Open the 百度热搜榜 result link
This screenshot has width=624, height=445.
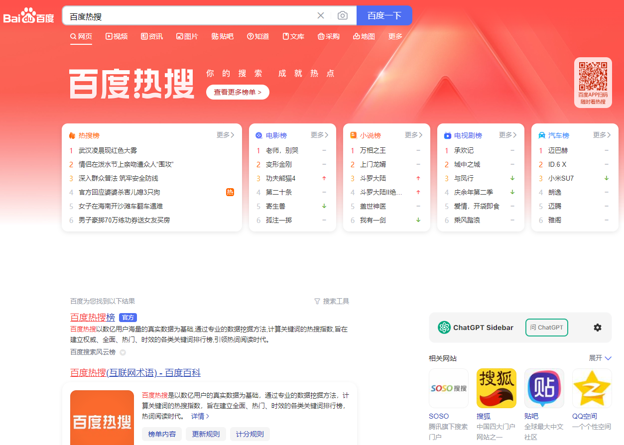(93, 318)
